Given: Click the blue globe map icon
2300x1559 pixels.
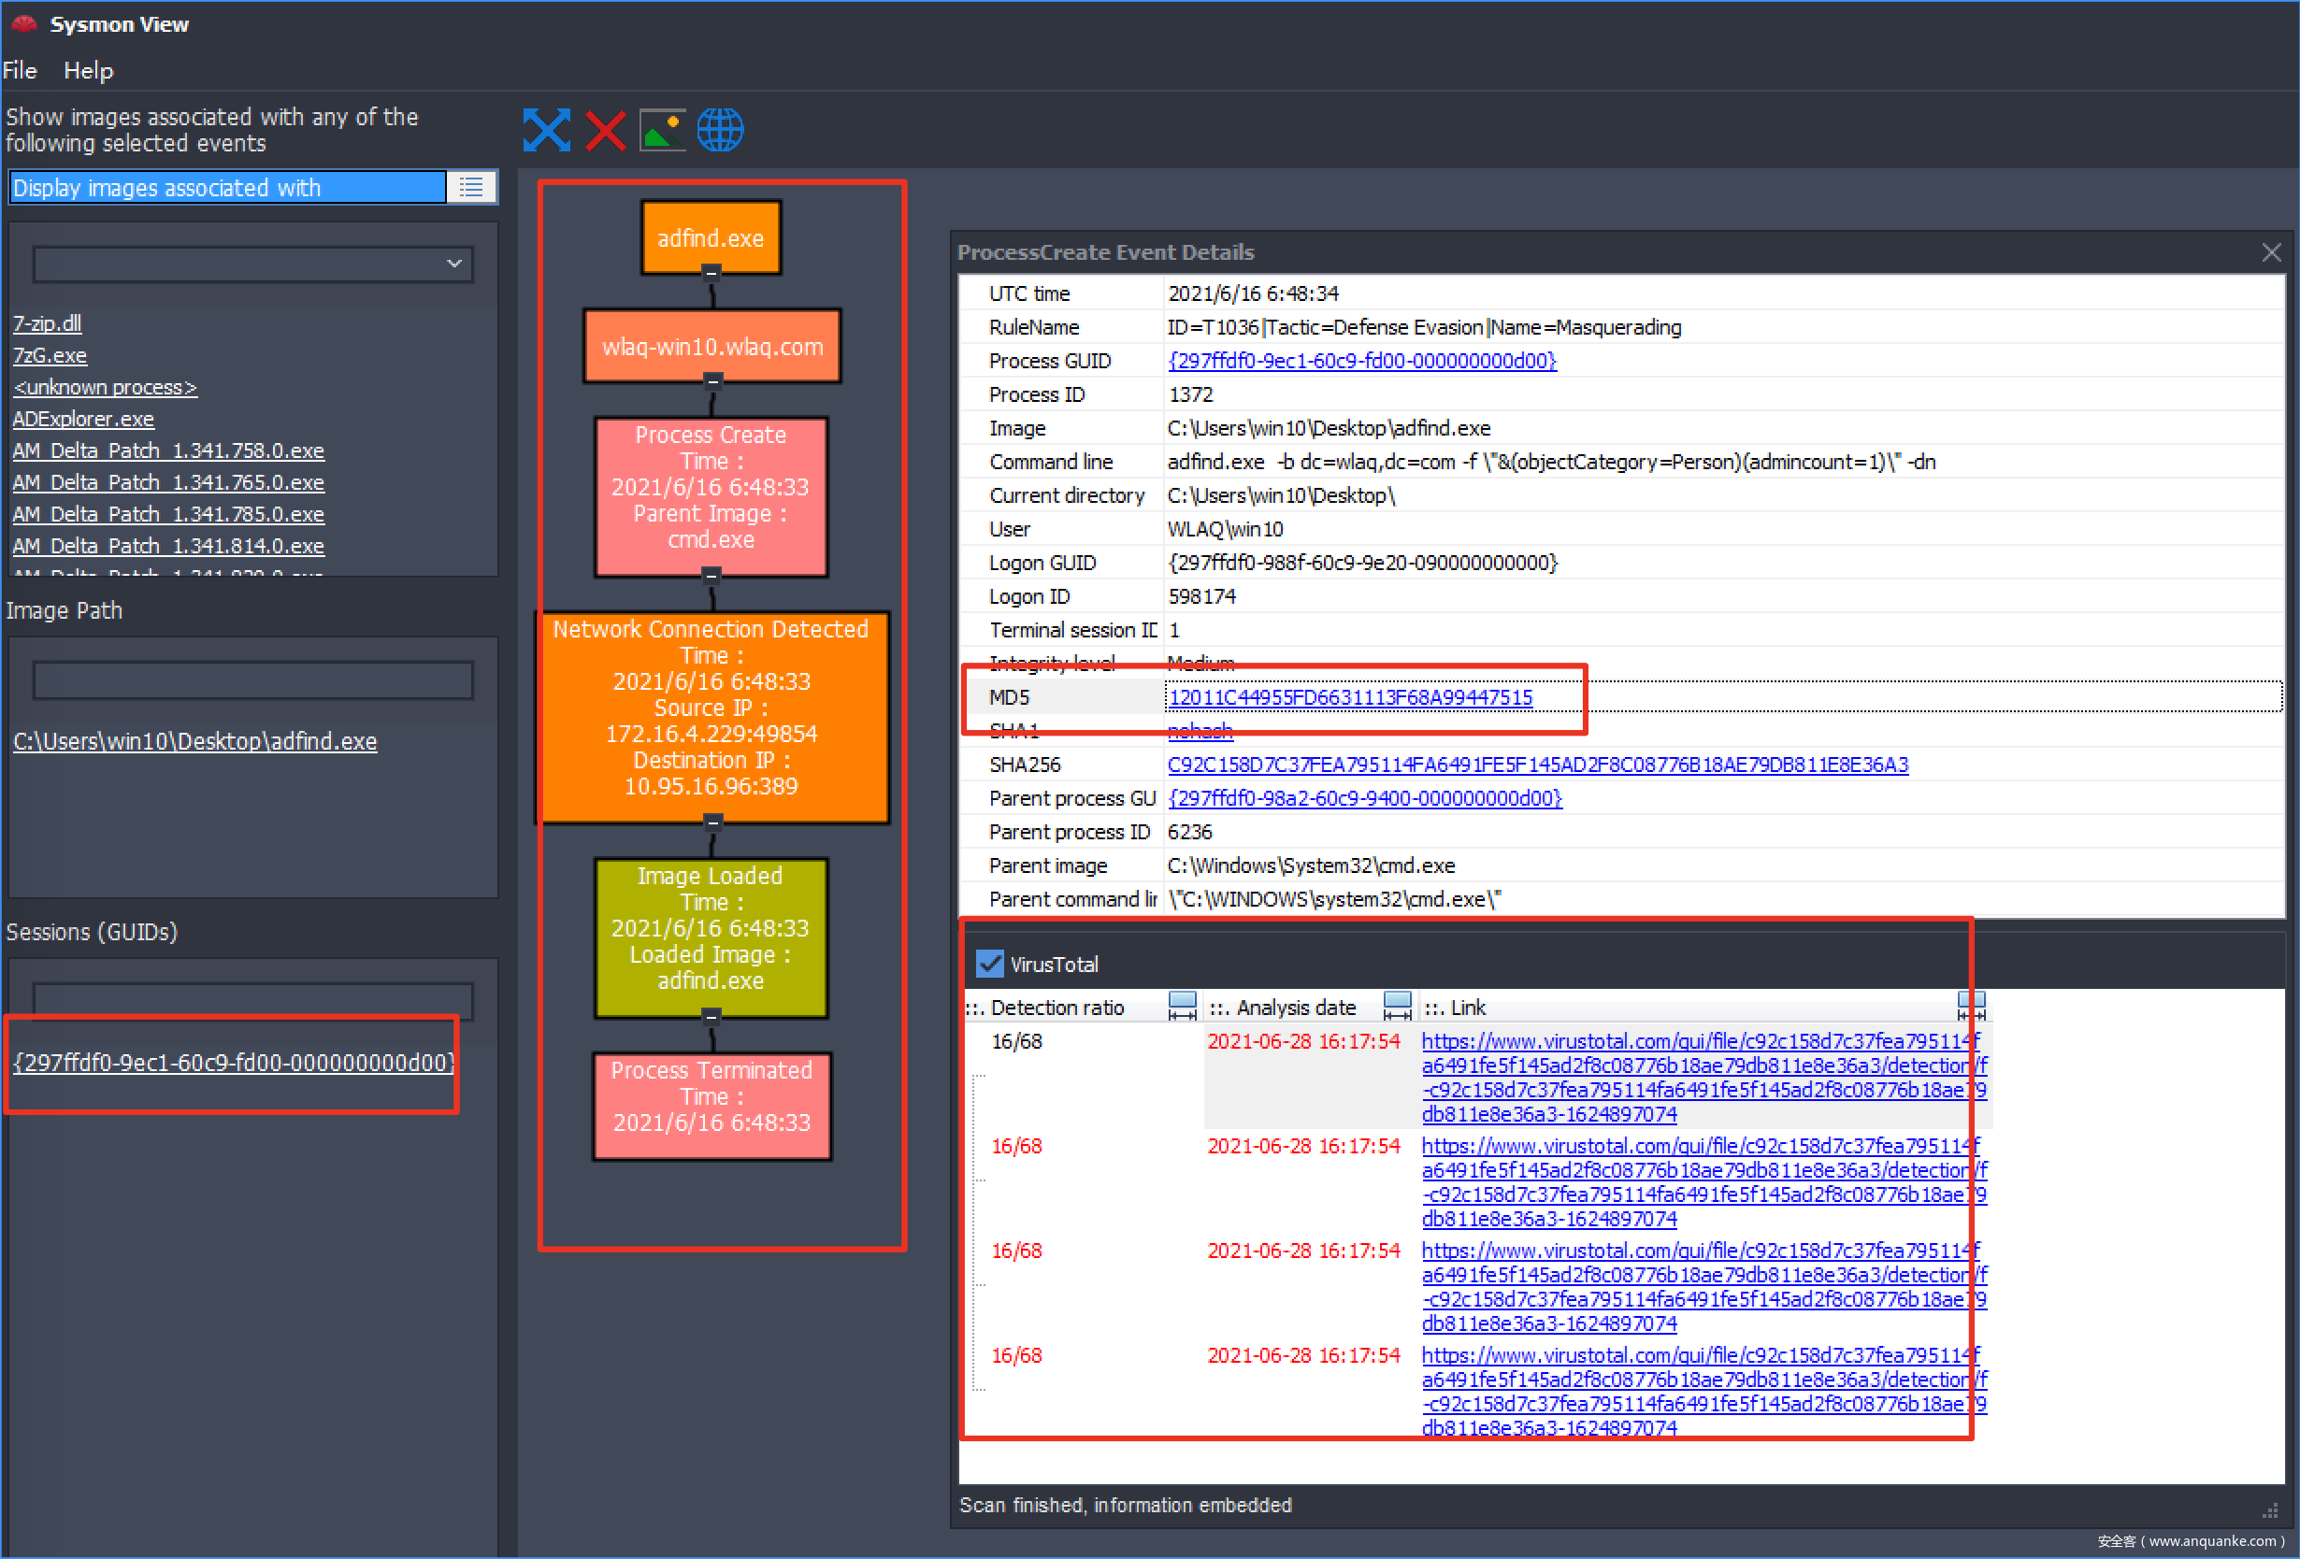Looking at the screenshot, I should pos(720,130).
